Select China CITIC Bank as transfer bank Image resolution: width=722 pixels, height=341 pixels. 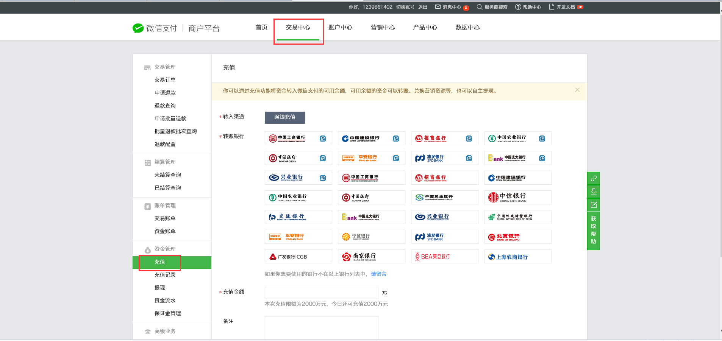click(x=517, y=197)
